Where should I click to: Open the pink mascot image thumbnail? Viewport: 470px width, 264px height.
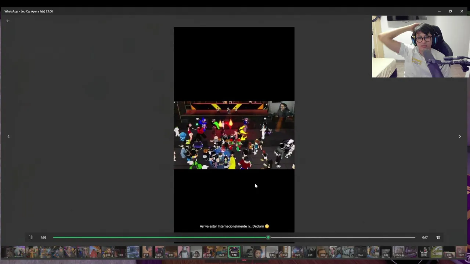tap(184, 252)
